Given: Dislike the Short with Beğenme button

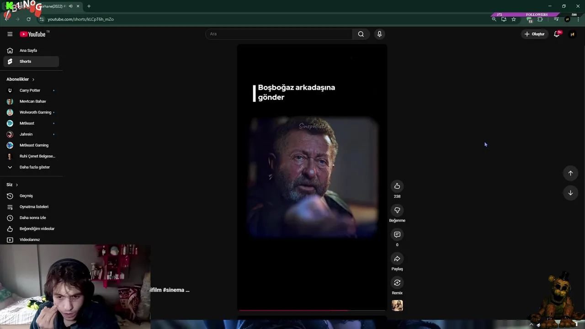Looking at the screenshot, I should click(397, 210).
